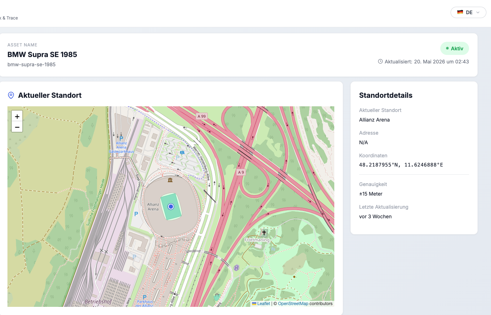Click the bus stop icon in parking area
Screen dimensions: 491x315
pos(182,153)
